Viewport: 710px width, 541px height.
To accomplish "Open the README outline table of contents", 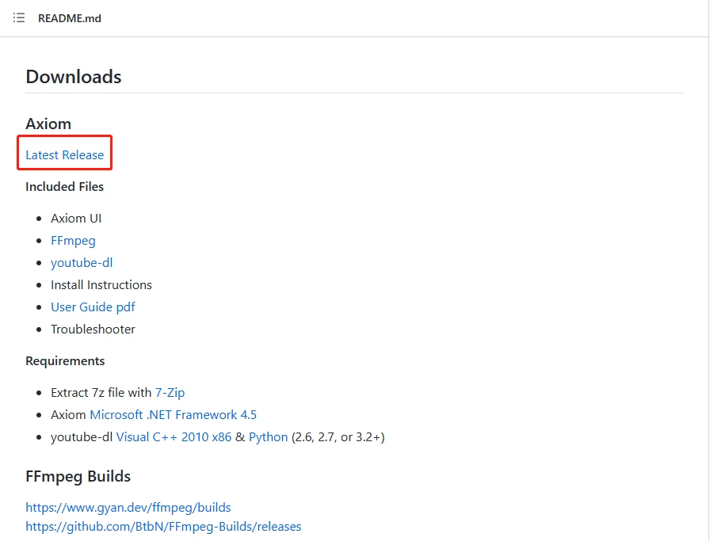I will click(x=19, y=17).
